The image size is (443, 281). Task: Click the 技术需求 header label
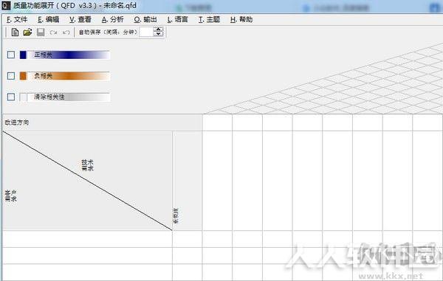[x=87, y=165]
